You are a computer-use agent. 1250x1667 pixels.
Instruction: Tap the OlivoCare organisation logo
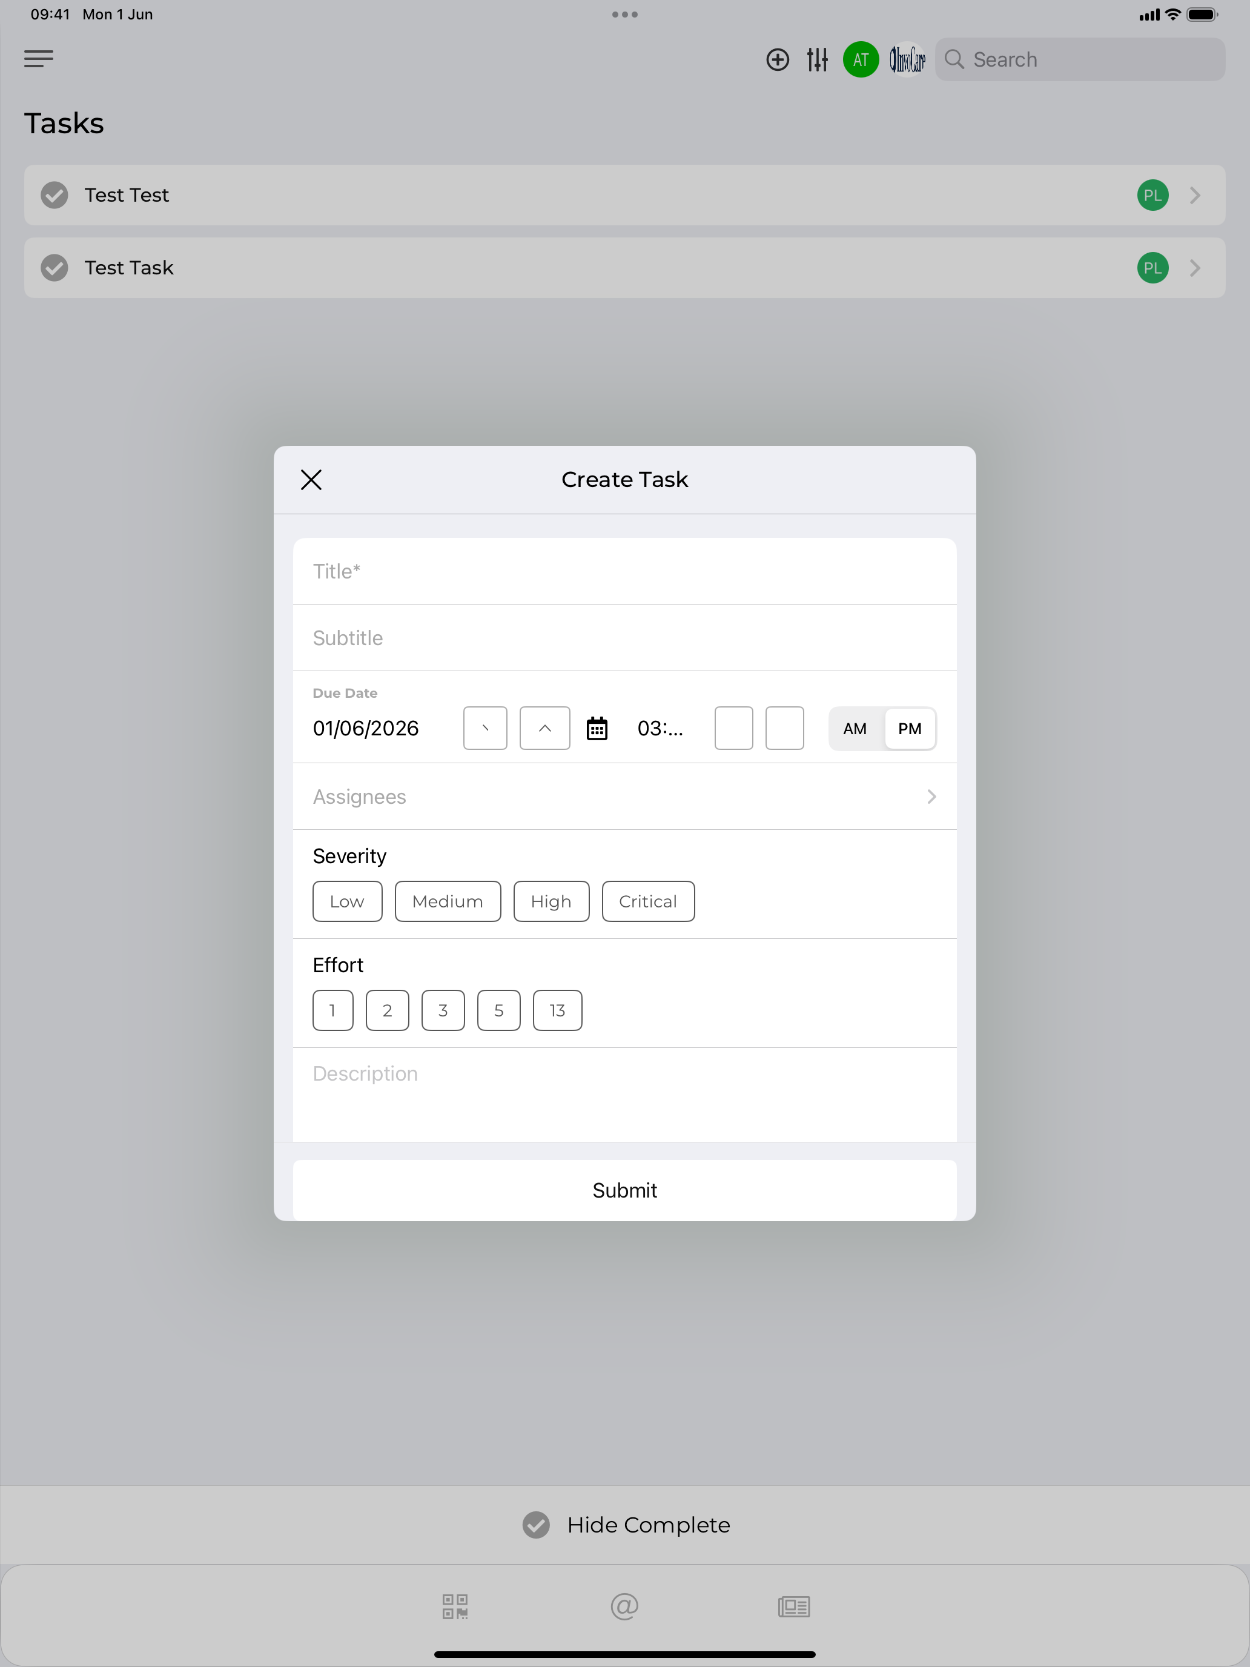point(907,59)
